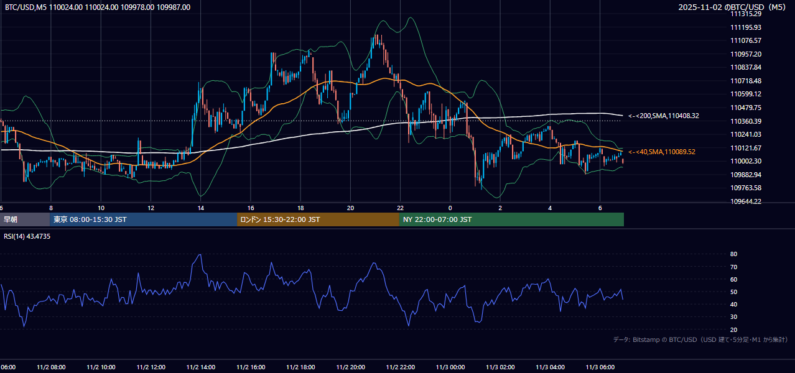
Task: Click the bottom date label 11/2 22:00
Action: click(x=401, y=367)
